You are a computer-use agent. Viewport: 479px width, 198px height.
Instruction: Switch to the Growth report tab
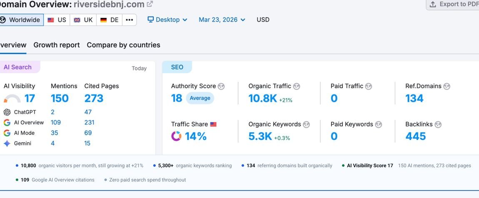click(57, 45)
